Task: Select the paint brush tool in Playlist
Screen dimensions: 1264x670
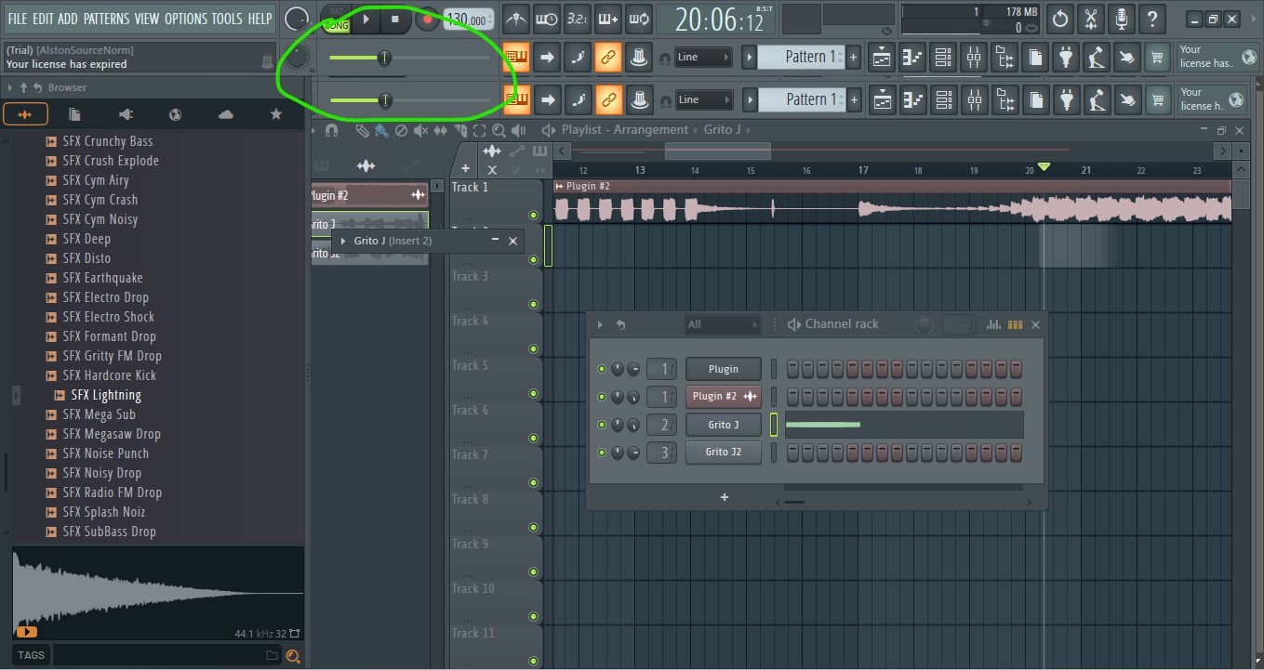Action: click(x=381, y=131)
